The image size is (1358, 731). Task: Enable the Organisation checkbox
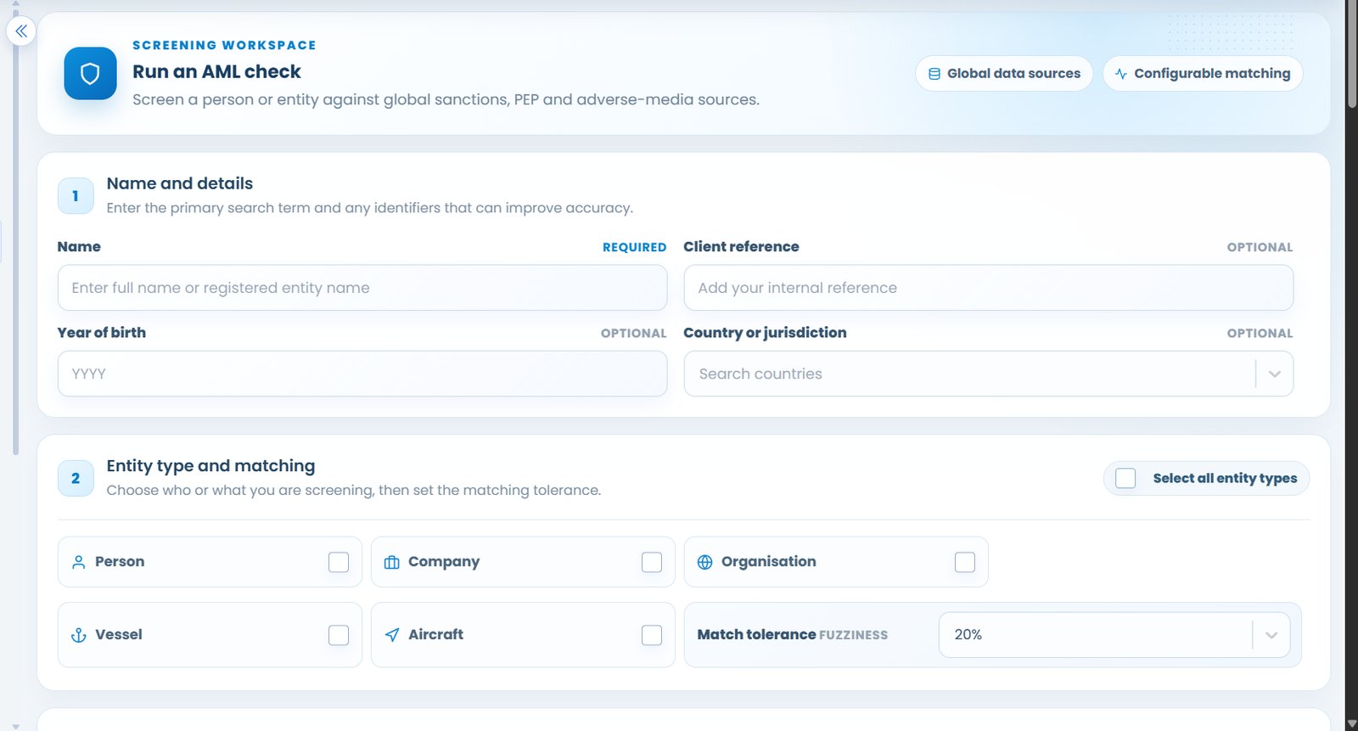tap(965, 562)
